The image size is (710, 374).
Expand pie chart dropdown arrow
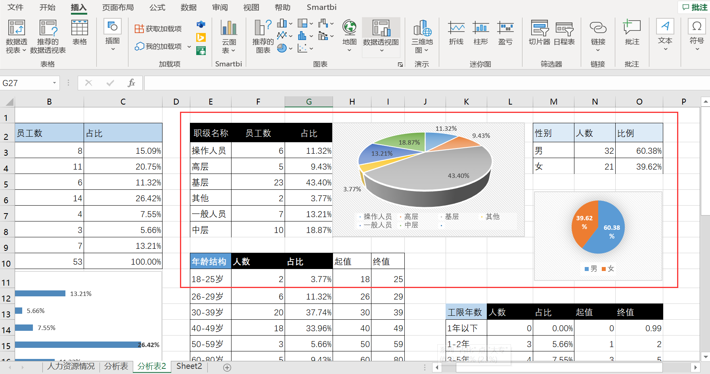[x=291, y=49]
